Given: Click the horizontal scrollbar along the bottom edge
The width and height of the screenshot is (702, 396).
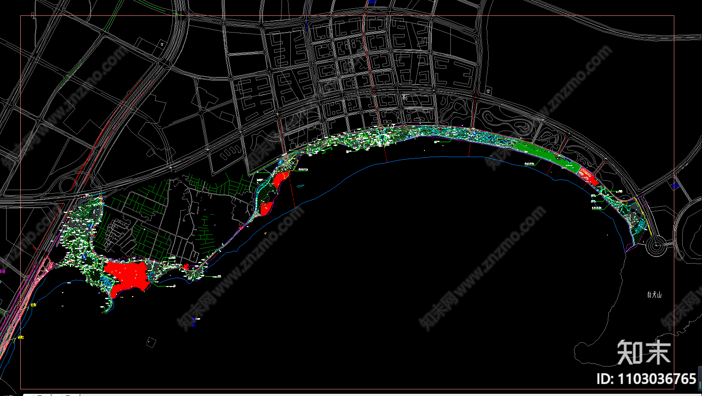Looking at the screenshot, I should pyautogui.click(x=352, y=394).
